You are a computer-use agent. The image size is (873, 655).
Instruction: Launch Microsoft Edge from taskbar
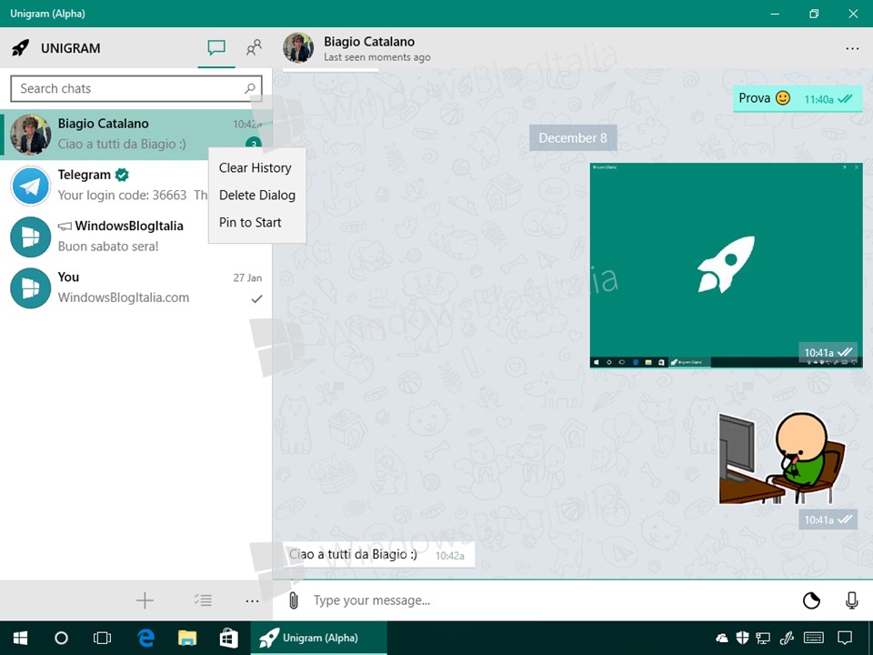point(145,638)
